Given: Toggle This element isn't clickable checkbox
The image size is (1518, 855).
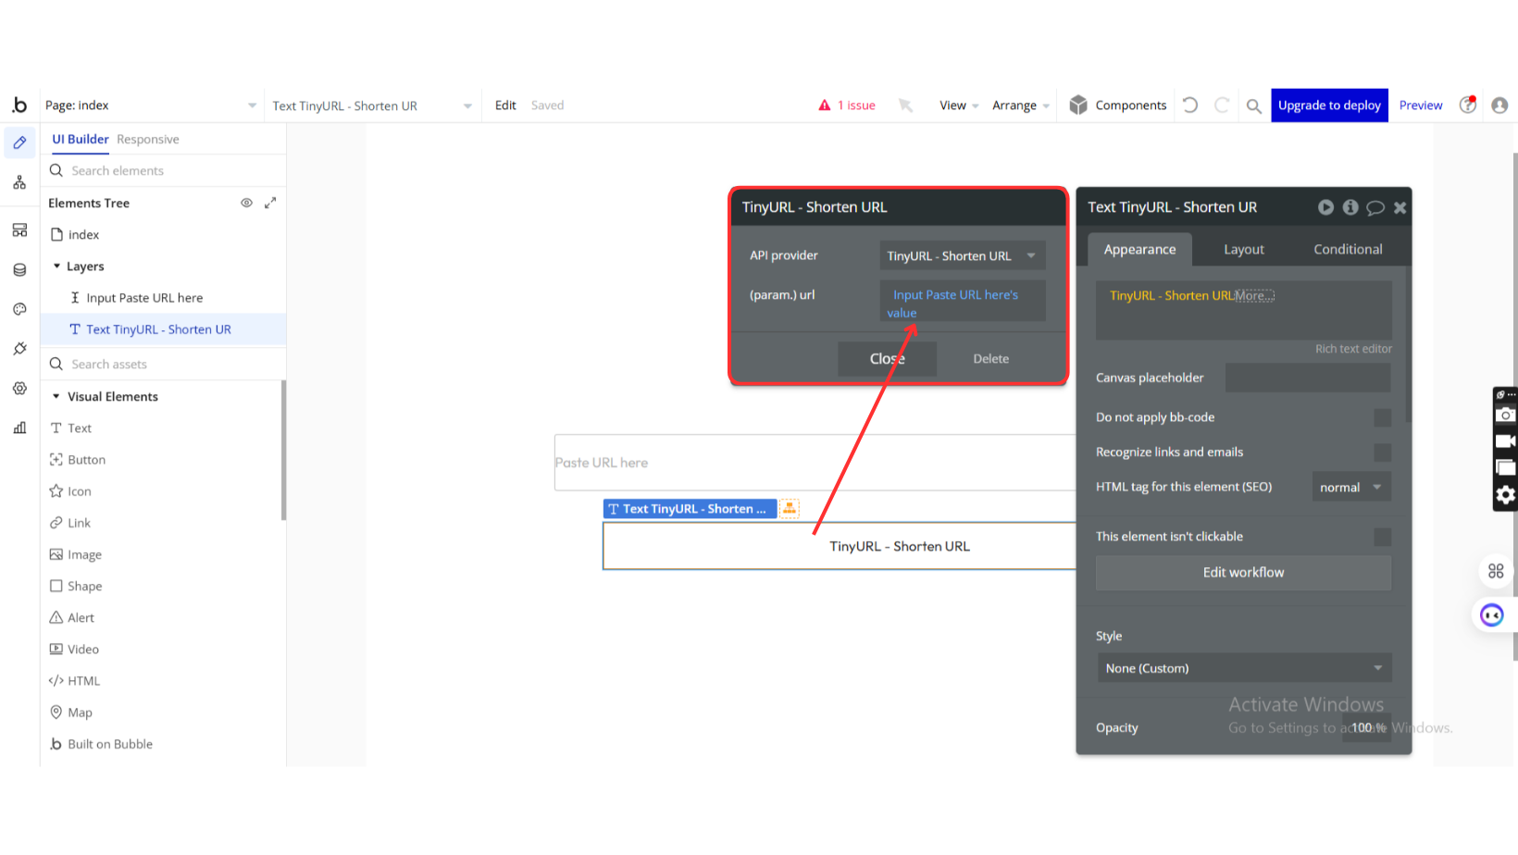Looking at the screenshot, I should point(1383,537).
